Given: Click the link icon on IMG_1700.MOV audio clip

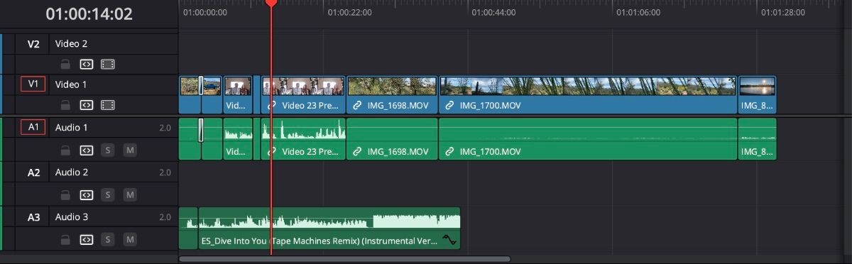Looking at the screenshot, I should (449, 151).
